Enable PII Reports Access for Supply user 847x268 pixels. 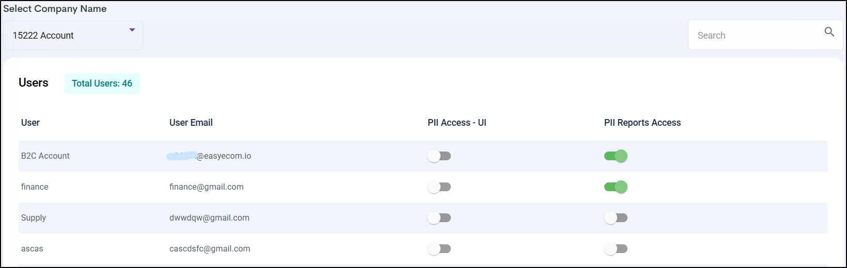click(616, 218)
